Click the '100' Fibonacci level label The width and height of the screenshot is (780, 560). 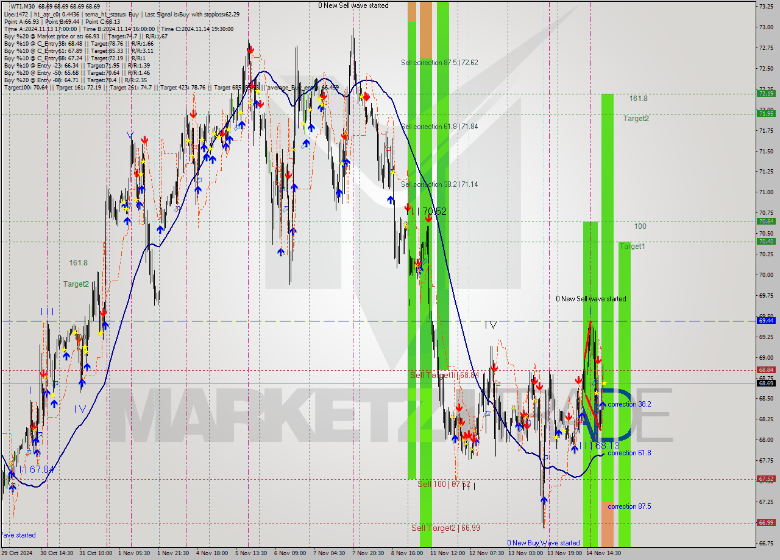pyautogui.click(x=640, y=226)
